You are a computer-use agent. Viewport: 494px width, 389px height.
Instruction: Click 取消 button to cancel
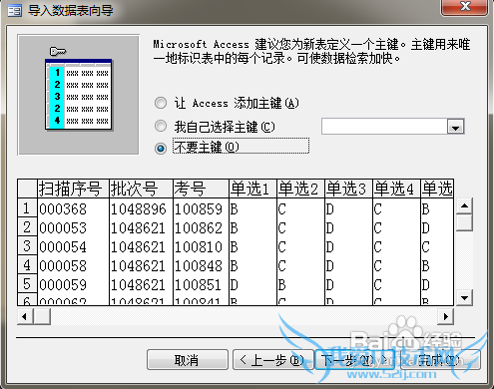[188, 360]
